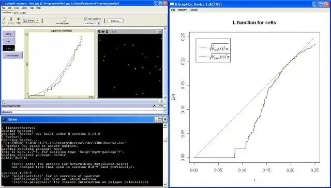Click the Edit pencil icon
The width and height of the screenshot is (331, 188).
(4, 19)
